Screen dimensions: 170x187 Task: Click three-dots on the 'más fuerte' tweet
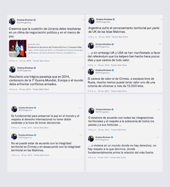pos(158,137)
